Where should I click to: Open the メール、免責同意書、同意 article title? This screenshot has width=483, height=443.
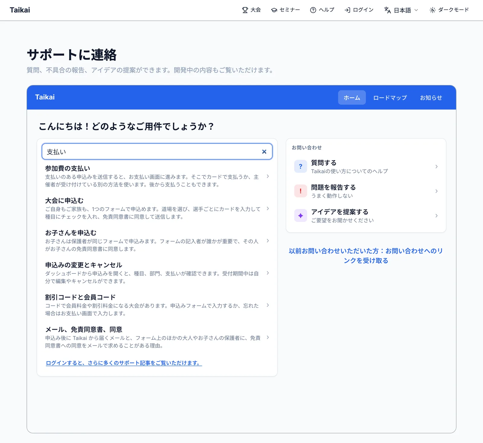click(x=84, y=329)
